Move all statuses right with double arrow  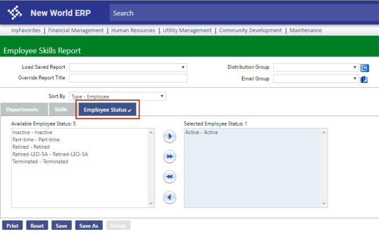(169, 157)
